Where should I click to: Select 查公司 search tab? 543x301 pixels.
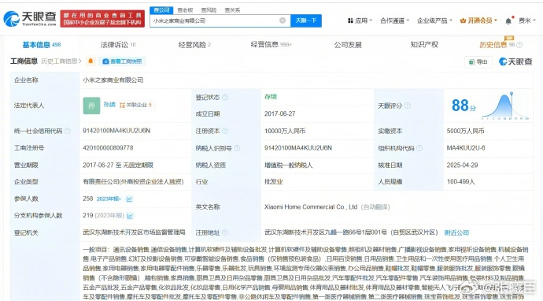point(162,10)
